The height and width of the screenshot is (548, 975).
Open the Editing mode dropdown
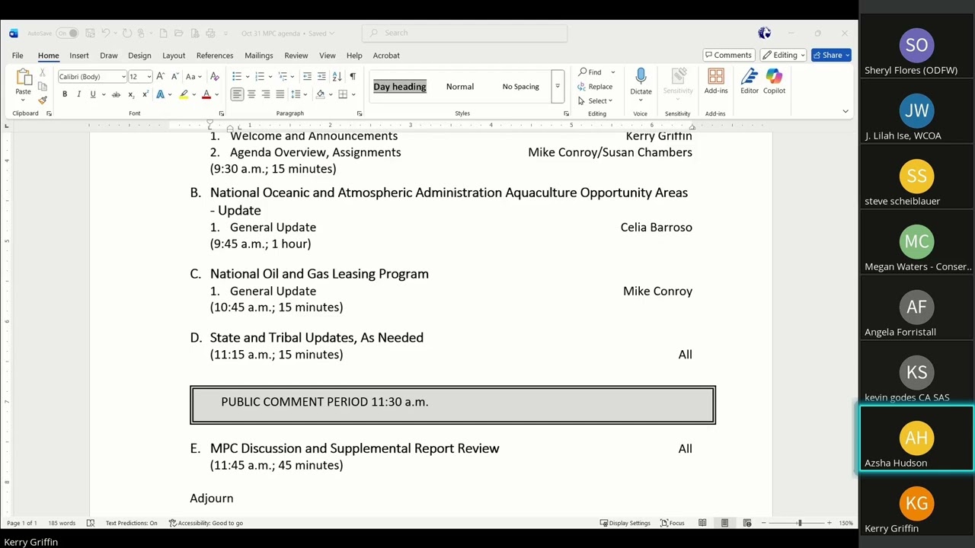pyautogui.click(x=784, y=55)
